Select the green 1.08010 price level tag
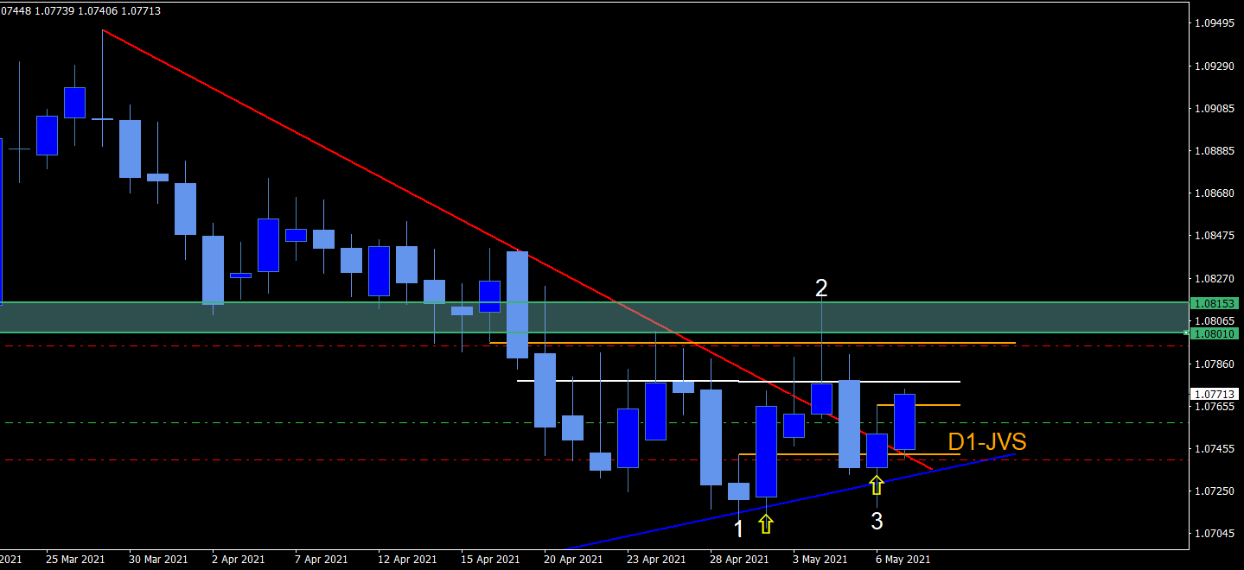Screen dimensions: 1244x570 click(1215, 333)
